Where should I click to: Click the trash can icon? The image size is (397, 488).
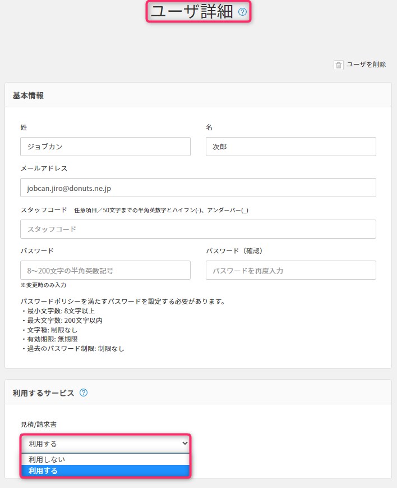(x=339, y=65)
